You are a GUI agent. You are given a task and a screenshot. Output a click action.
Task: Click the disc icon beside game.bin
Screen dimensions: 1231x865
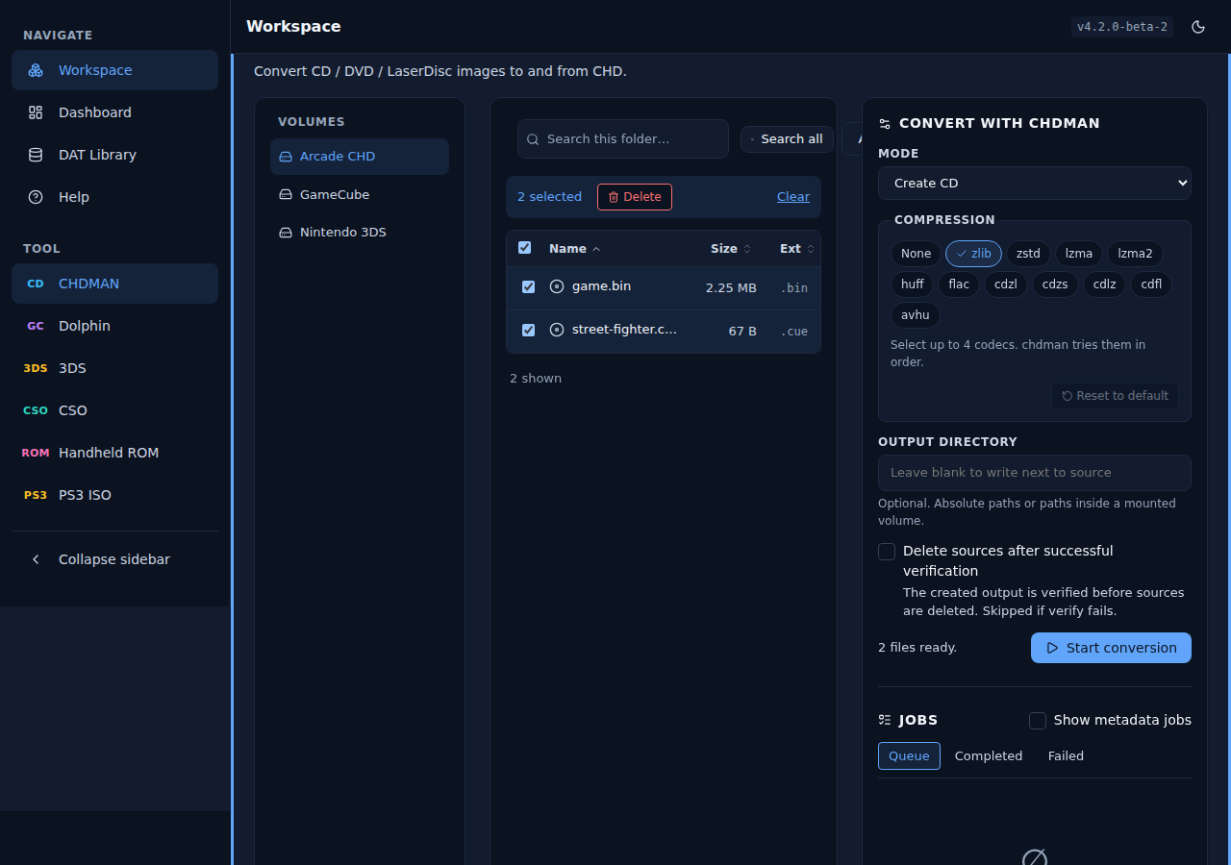[x=557, y=286]
